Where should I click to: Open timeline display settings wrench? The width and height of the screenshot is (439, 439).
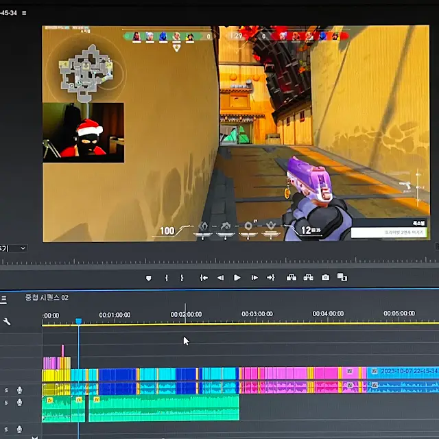pyautogui.click(x=7, y=322)
